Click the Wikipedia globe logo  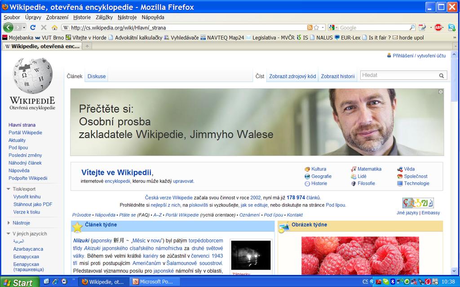tap(32, 75)
